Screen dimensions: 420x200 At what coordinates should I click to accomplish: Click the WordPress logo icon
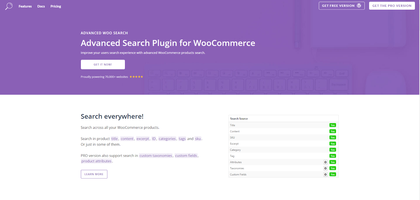[359, 6]
